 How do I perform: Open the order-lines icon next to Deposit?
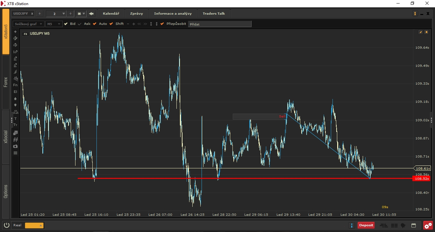[384, 225]
